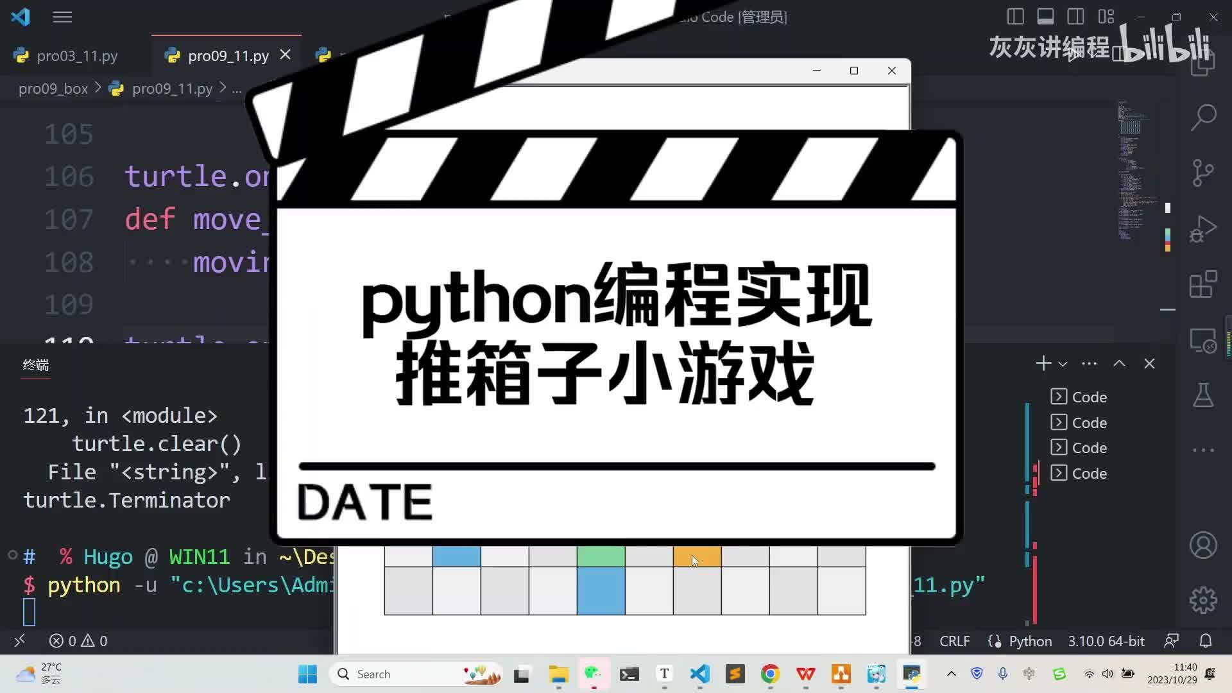Image resolution: width=1232 pixels, height=693 pixels.
Task: Open Sublime Text from the taskbar
Action: tap(735, 674)
